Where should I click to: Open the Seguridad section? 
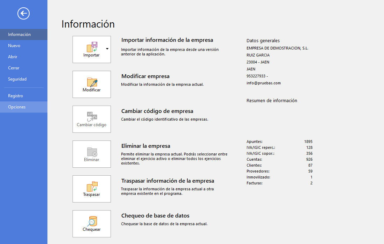[17, 79]
